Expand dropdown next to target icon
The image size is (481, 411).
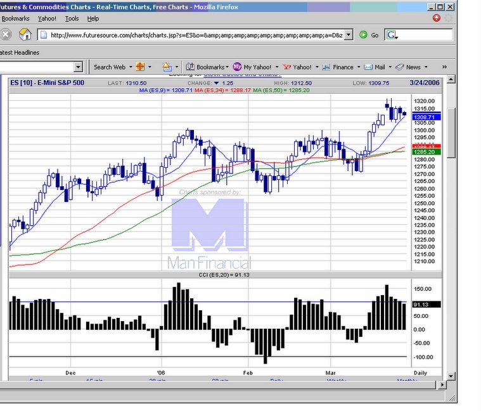pos(150,67)
